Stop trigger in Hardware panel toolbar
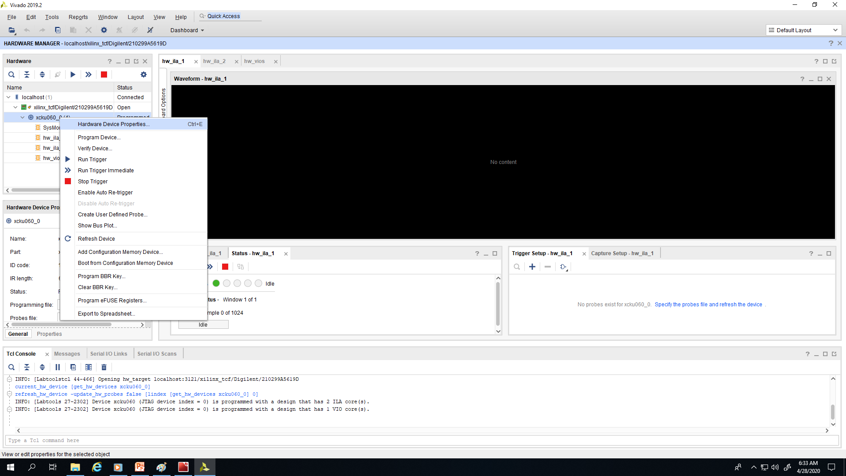Image resolution: width=846 pixels, height=476 pixels. click(104, 74)
